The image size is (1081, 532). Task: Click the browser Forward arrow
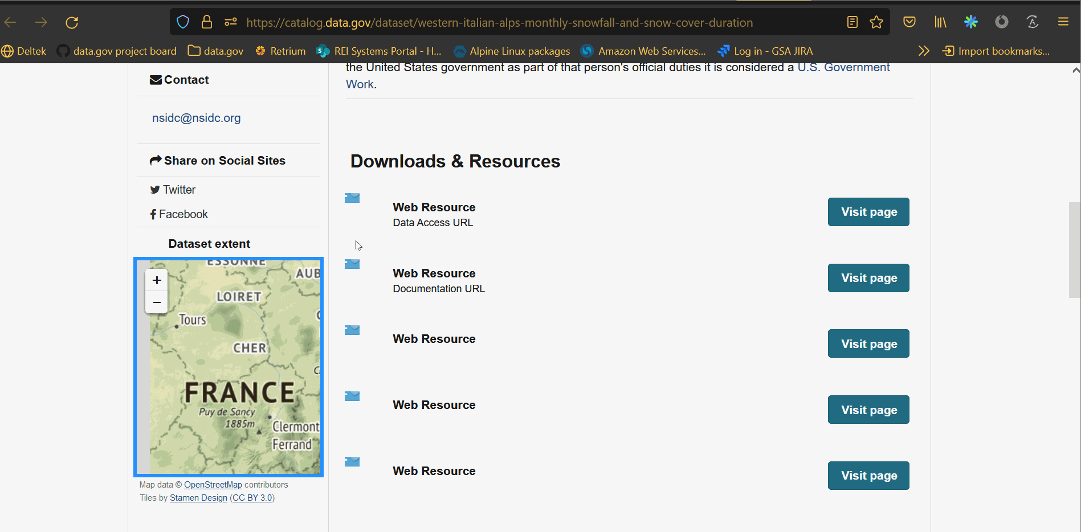click(41, 22)
